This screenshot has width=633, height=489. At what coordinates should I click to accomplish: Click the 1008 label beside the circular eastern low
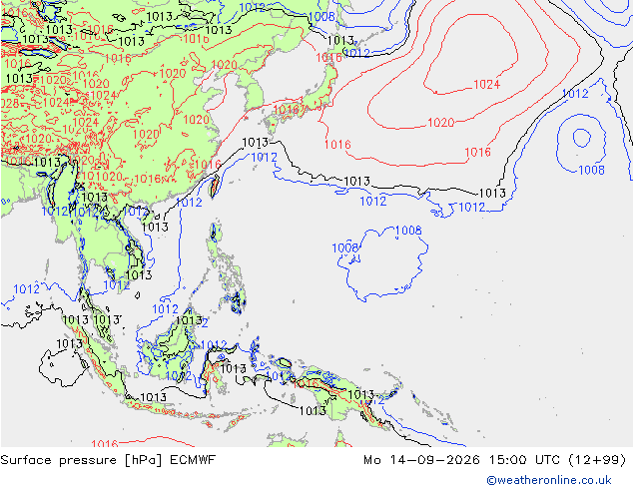[x=591, y=170]
